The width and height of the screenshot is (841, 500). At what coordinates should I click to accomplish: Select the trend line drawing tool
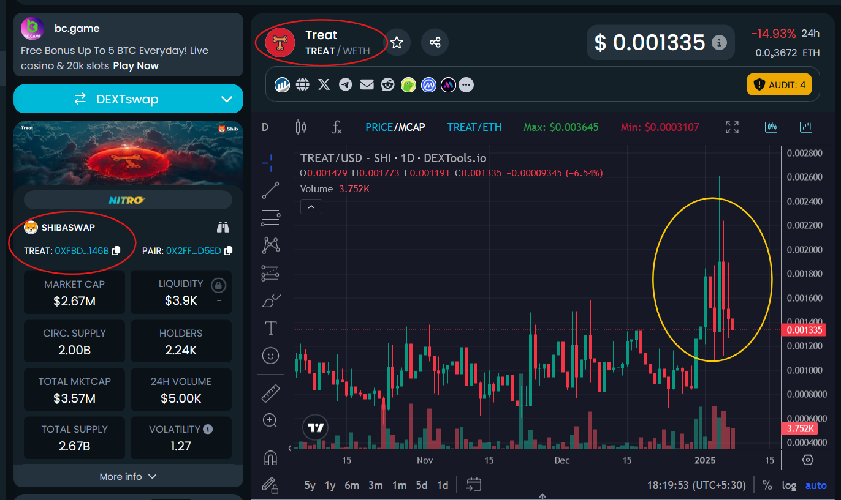click(x=270, y=190)
